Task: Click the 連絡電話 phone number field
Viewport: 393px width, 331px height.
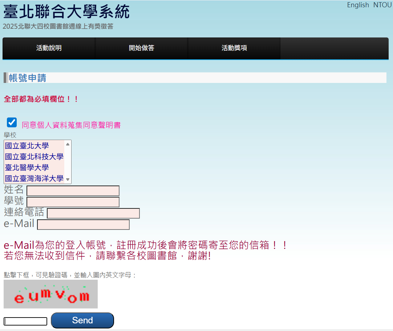Action: [93, 214]
